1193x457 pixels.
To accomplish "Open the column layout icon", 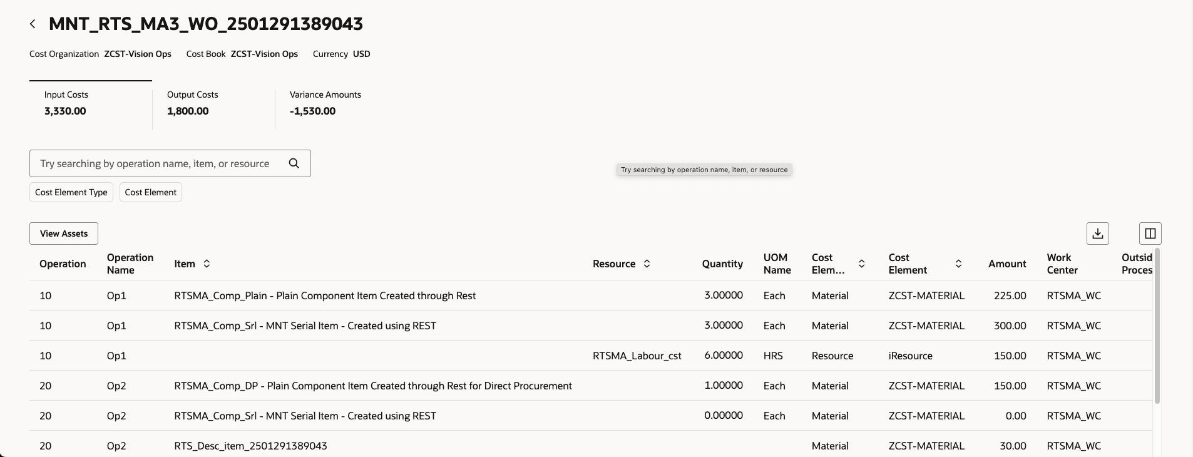I will (1150, 234).
